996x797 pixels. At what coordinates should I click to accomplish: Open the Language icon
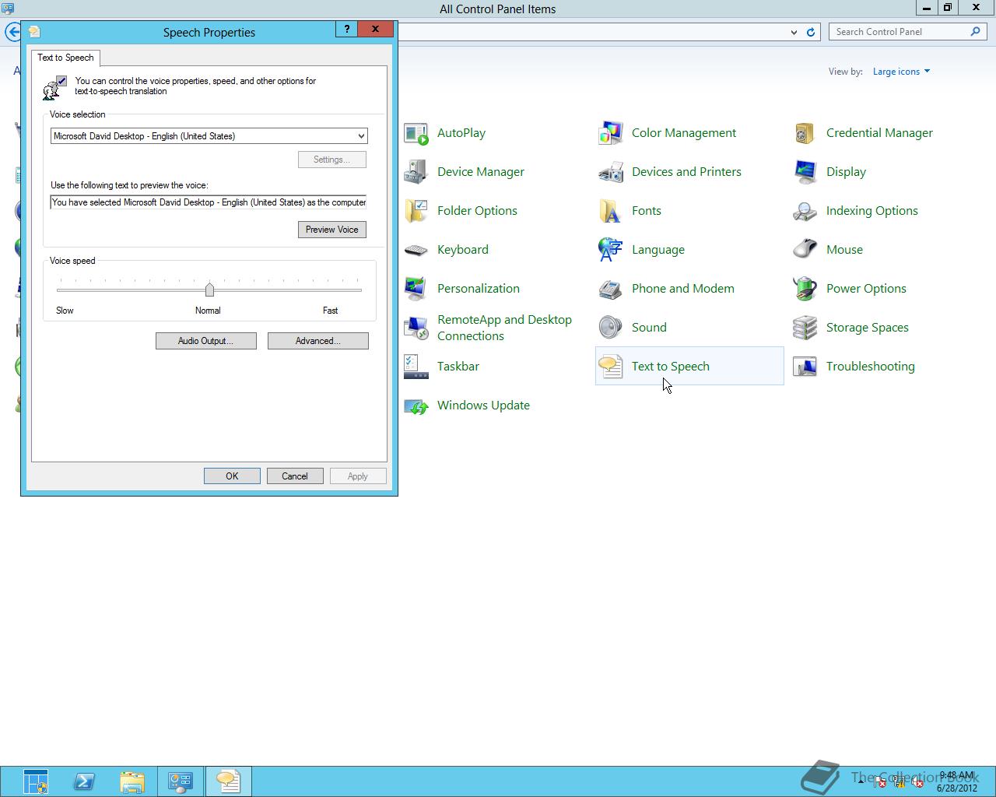coord(611,250)
